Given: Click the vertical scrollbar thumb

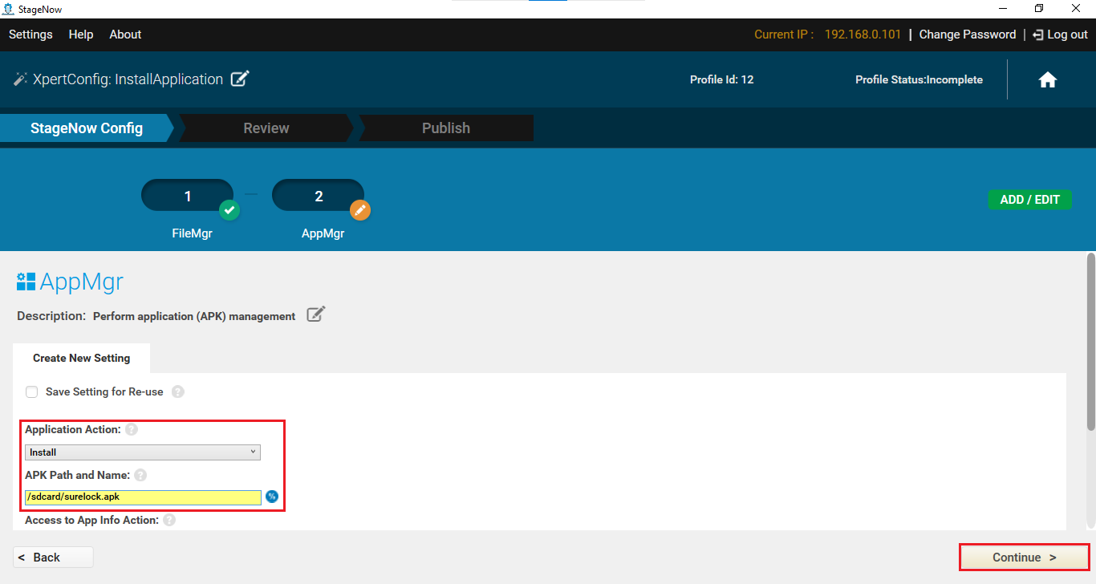Looking at the screenshot, I should [1090, 341].
